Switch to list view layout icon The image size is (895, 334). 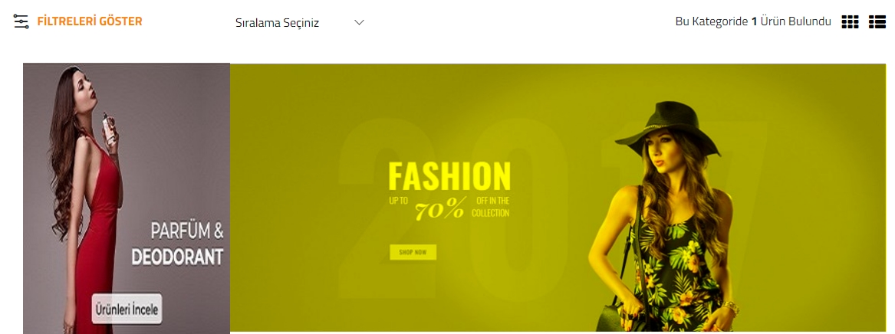pyautogui.click(x=877, y=22)
